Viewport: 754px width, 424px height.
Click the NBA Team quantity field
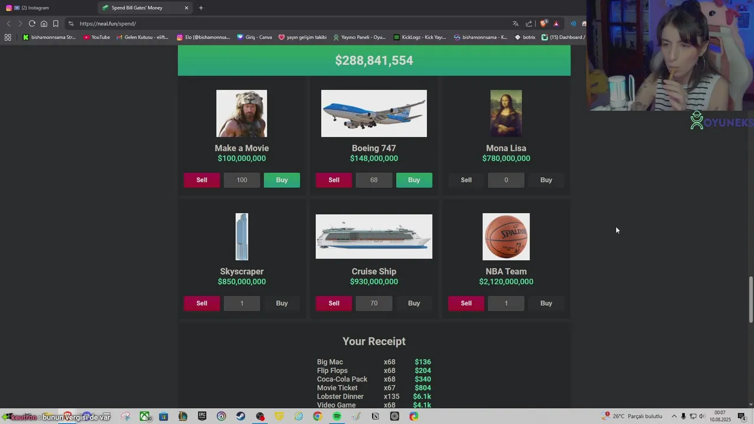tap(506, 303)
